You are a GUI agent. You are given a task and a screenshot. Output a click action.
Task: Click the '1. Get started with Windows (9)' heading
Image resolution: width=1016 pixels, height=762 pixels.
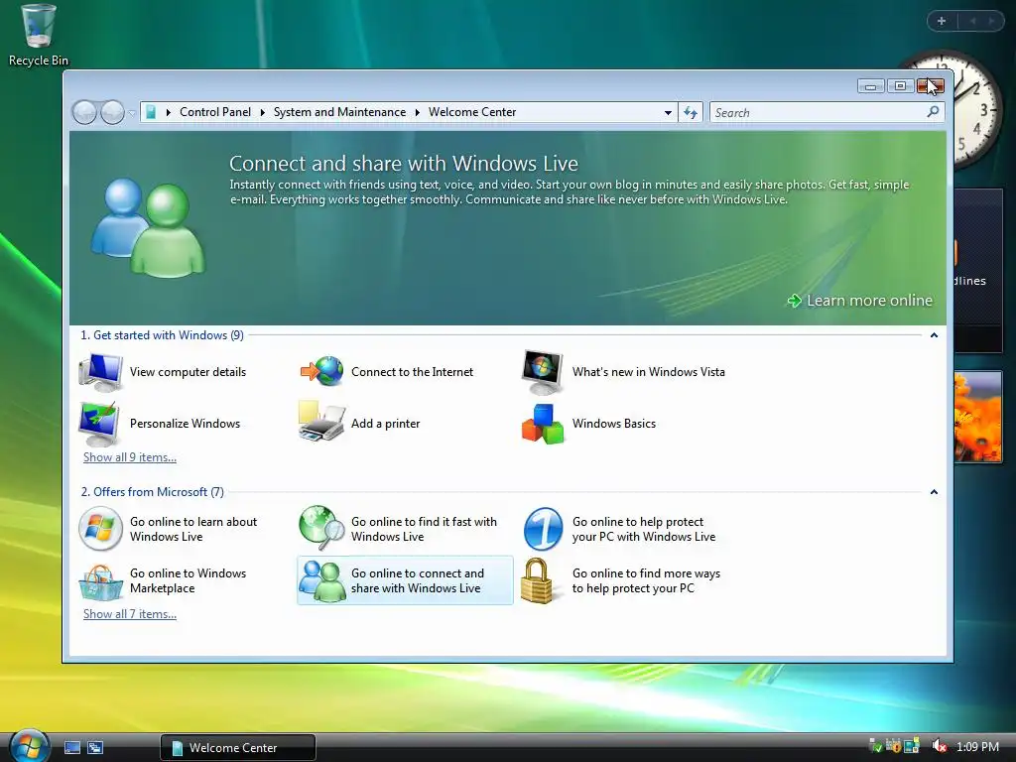tap(162, 335)
